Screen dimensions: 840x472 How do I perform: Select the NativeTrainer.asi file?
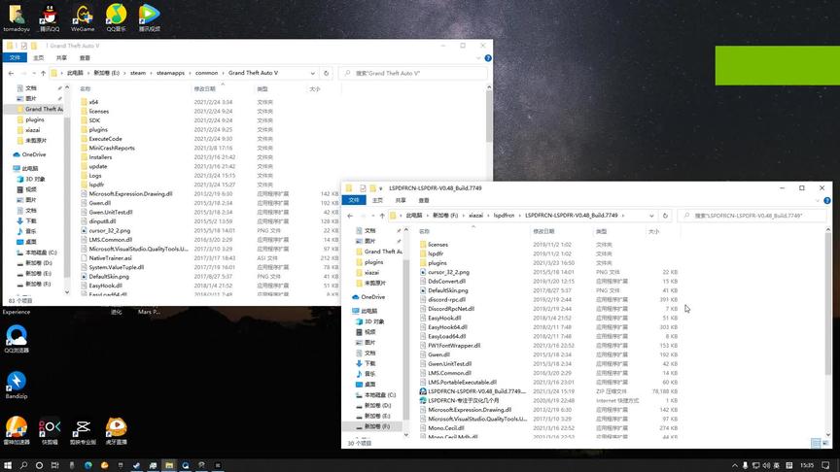click(x=110, y=257)
